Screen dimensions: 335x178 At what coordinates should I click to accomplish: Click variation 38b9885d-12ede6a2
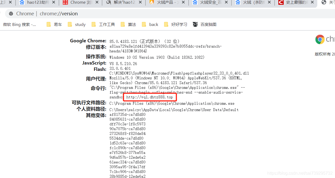(128, 176)
